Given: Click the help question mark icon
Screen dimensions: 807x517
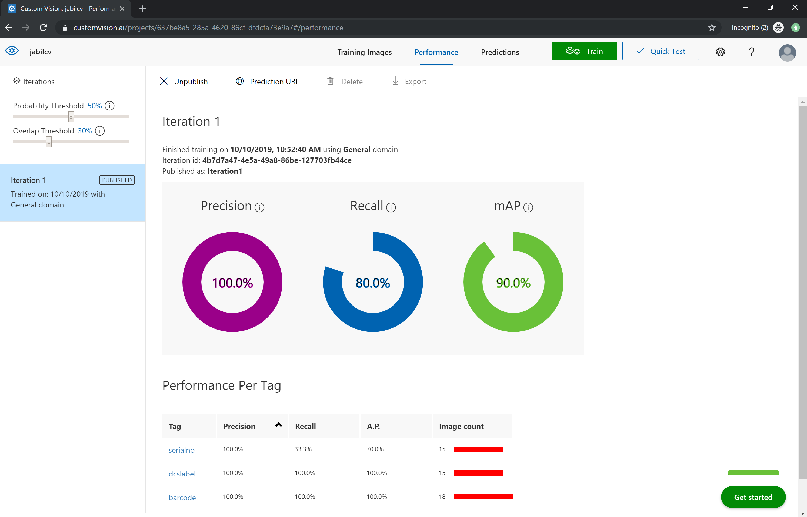Looking at the screenshot, I should (x=752, y=52).
